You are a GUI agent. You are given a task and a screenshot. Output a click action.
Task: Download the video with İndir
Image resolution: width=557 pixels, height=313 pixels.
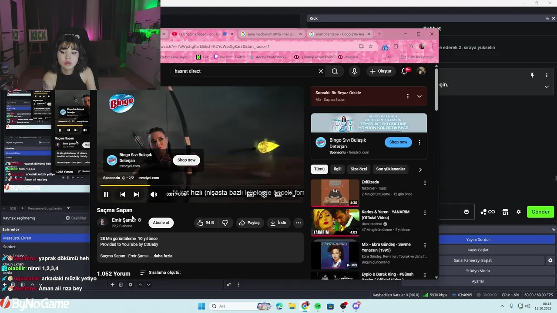[x=278, y=223]
